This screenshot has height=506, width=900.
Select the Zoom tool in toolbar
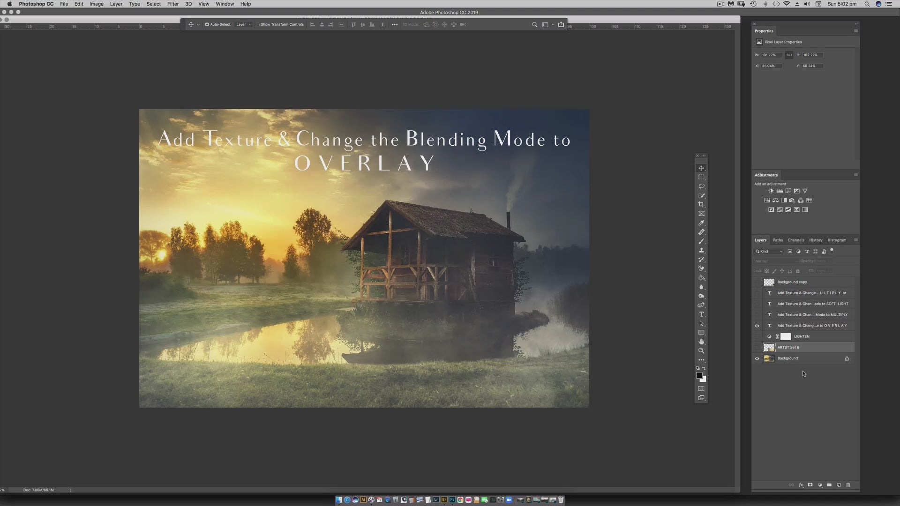(x=701, y=351)
